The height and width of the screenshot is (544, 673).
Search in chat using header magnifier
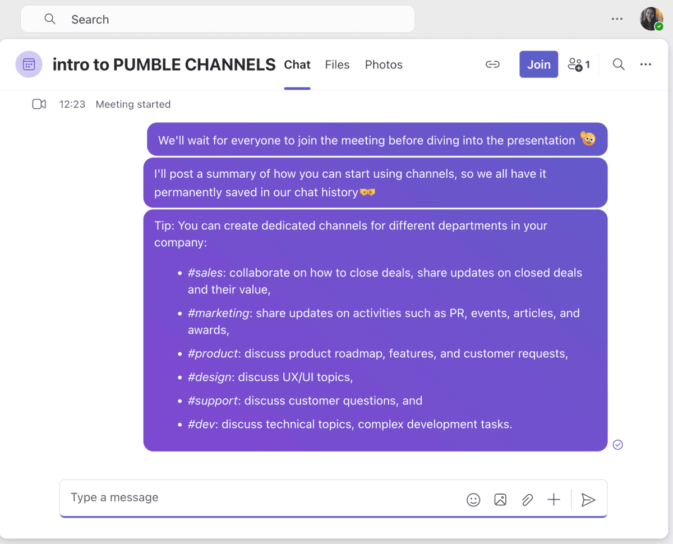click(619, 64)
